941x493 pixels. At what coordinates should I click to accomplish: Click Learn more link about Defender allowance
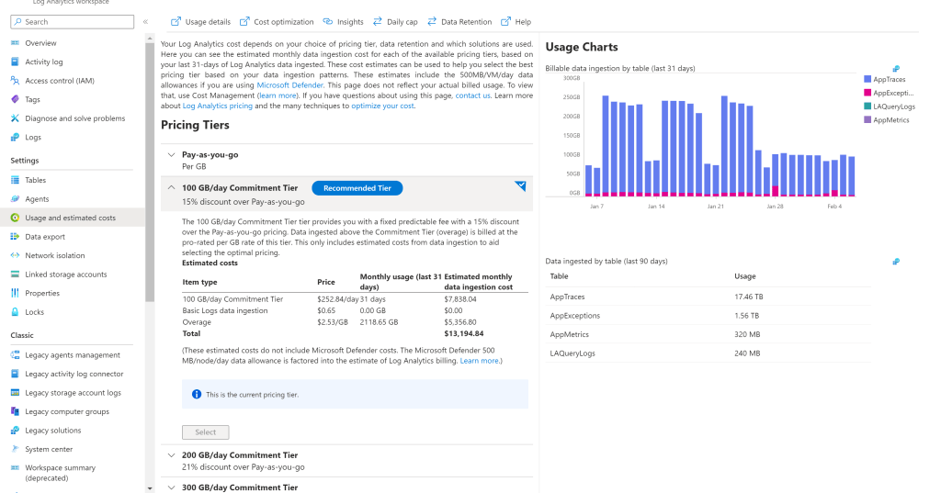click(480, 361)
